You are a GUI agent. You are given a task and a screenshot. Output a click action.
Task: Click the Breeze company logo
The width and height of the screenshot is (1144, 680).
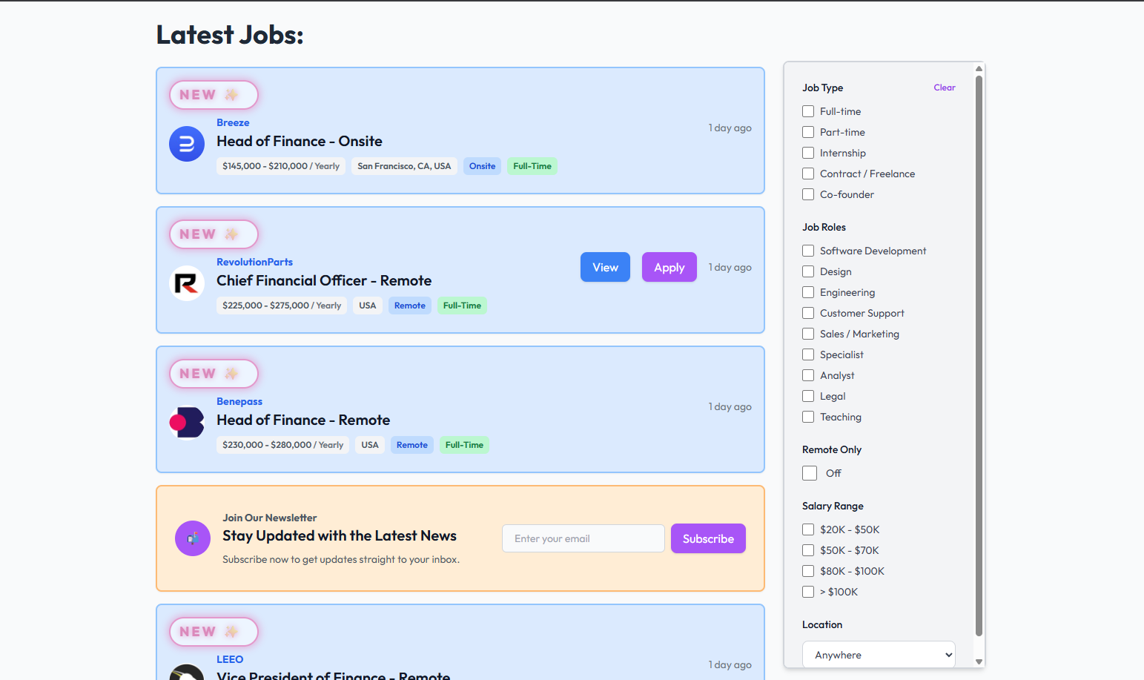186,144
